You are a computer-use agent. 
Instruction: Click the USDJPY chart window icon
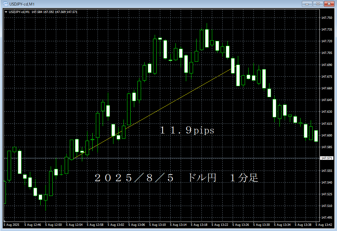click(x=6, y=4)
